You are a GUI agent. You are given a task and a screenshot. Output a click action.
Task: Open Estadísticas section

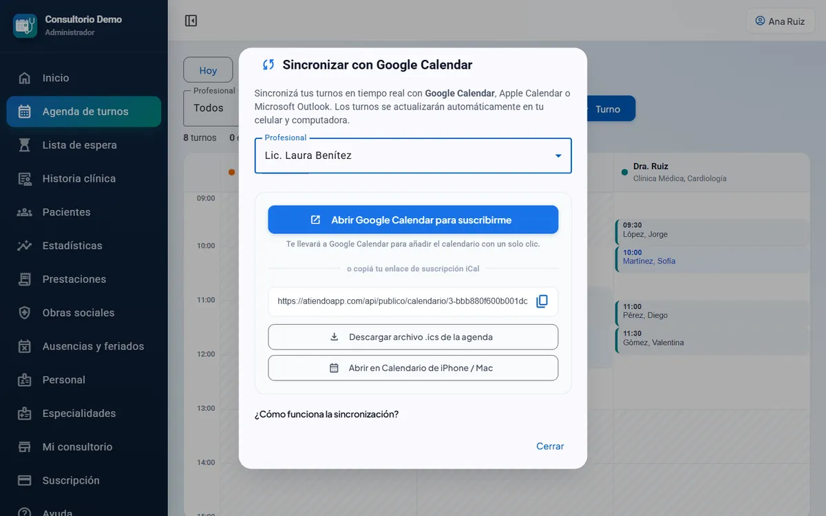point(84,246)
